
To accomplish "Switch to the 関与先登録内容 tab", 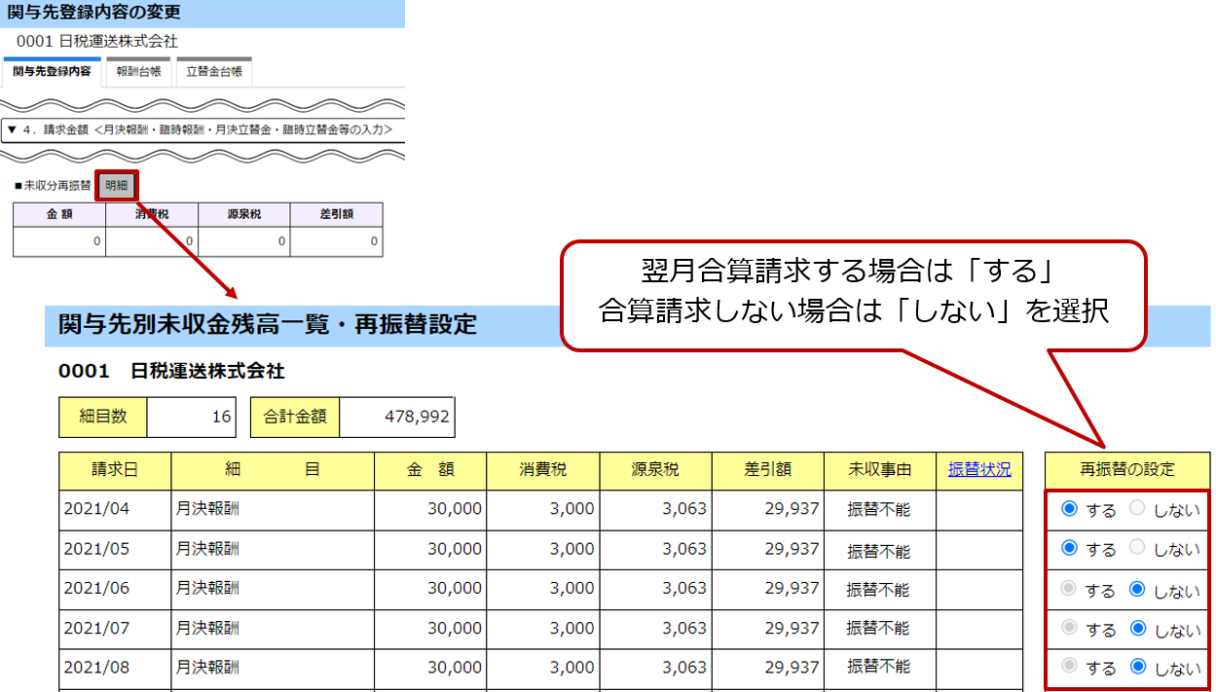I will [x=53, y=72].
